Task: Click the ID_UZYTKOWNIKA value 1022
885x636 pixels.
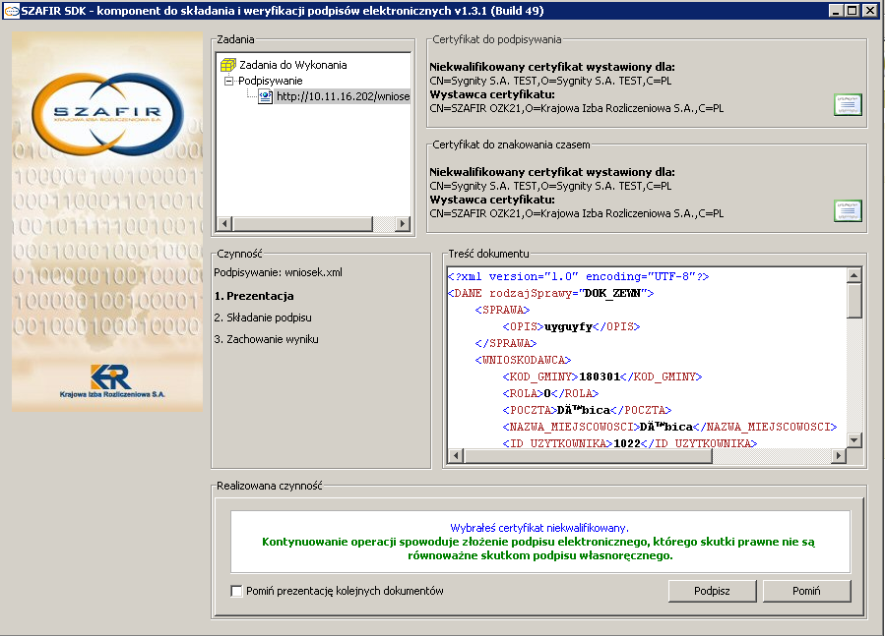Action: [x=627, y=443]
